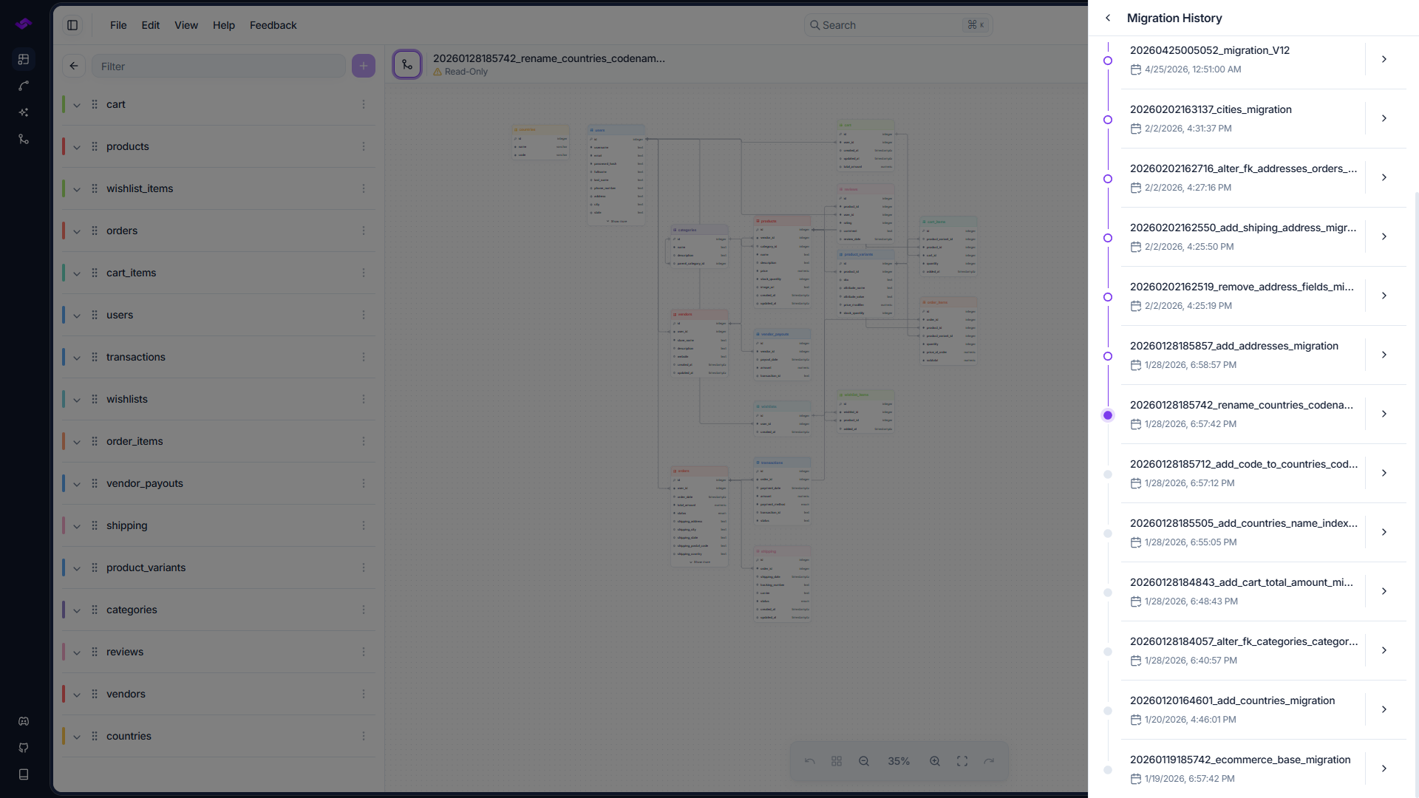This screenshot has height=798, width=1419.
Task: Select 20260202162519_remove_address_fields migration entry
Action: tap(1243, 296)
